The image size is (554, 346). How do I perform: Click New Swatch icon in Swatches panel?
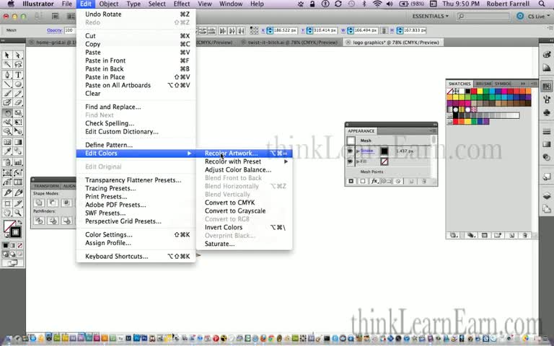[x=511, y=235]
